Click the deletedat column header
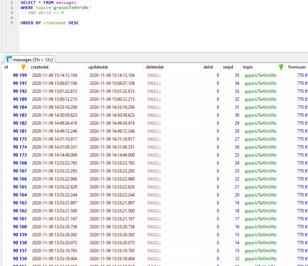Viewport: 308px width, 266px height. click(155, 67)
